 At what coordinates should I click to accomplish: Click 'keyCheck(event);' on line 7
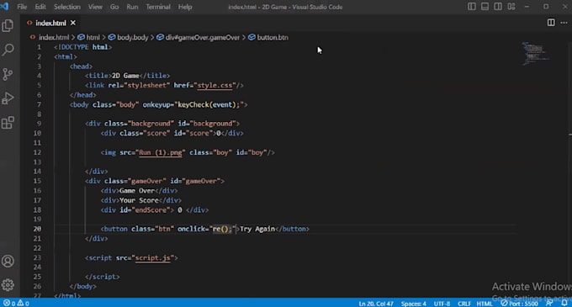(x=209, y=104)
